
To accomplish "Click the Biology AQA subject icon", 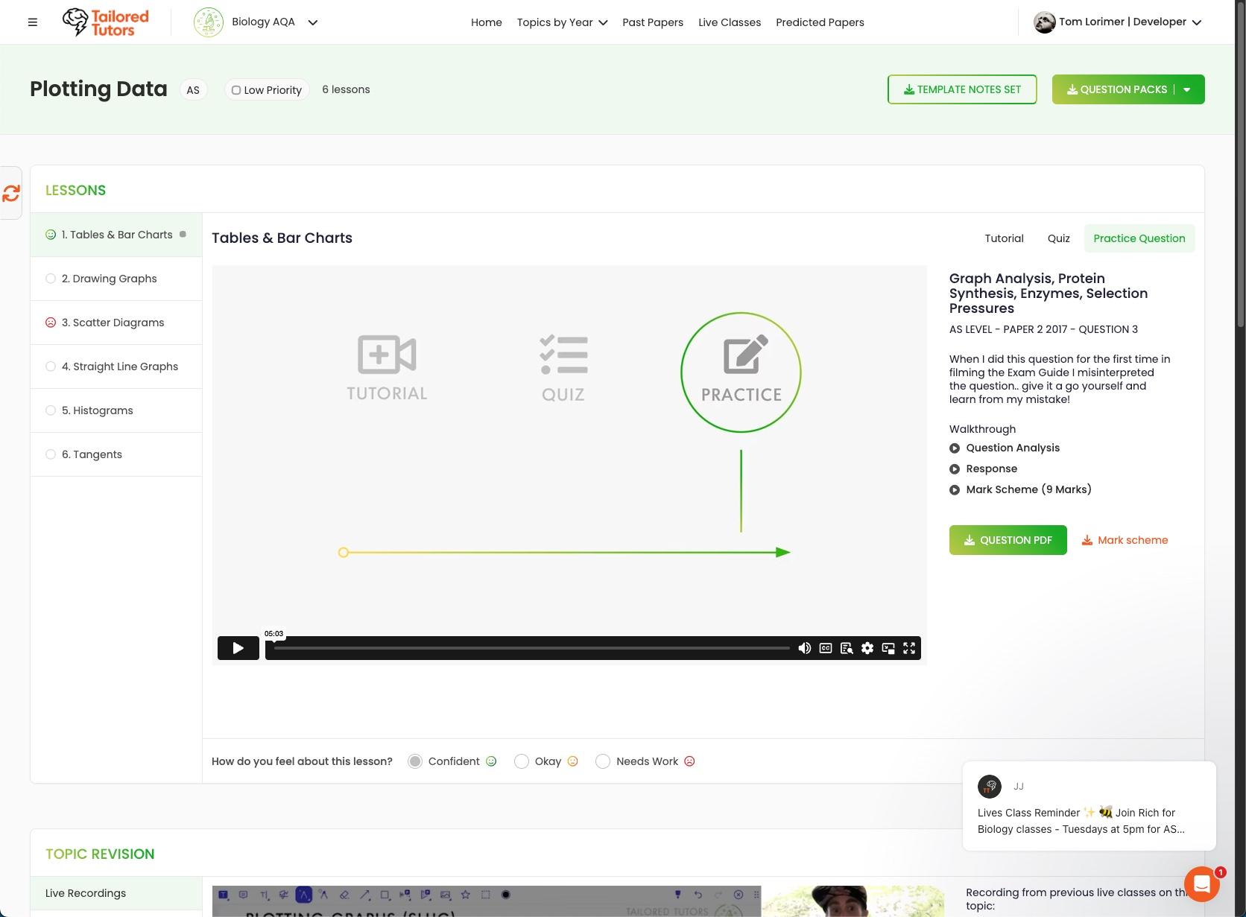I will pos(209,22).
